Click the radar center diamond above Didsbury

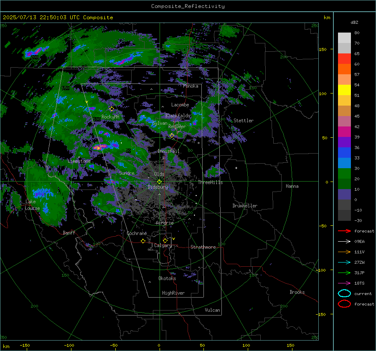pyautogui.click(x=159, y=182)
